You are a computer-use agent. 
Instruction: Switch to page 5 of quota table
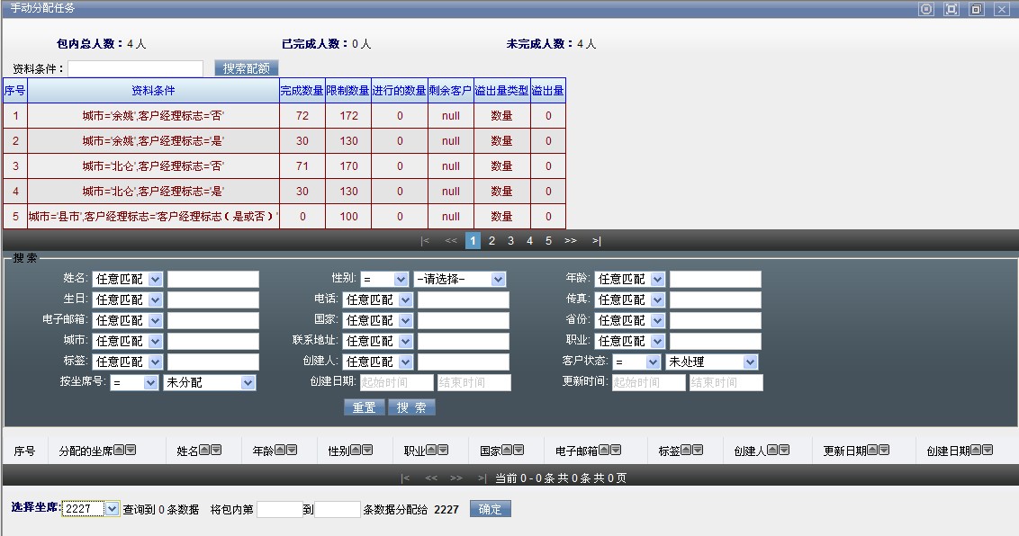click(x=548, y=241)
